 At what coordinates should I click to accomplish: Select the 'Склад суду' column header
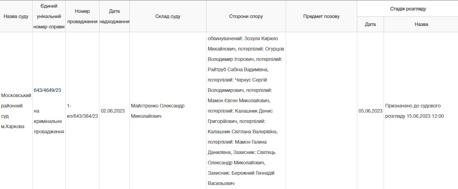coord(168,17)
